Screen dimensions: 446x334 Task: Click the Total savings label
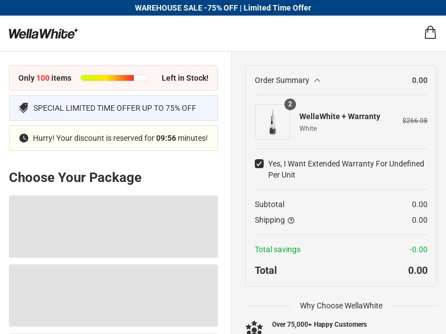tap(278, 249)
